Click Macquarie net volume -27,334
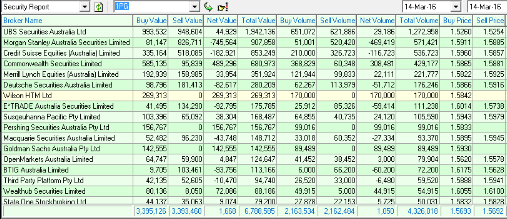This screenshot has height=219, width=507. pyautogui.click(x=383, y=138)
